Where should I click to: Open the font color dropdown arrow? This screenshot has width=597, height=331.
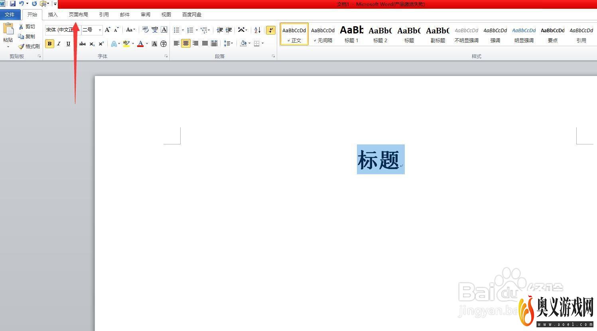tap(147, 44)
